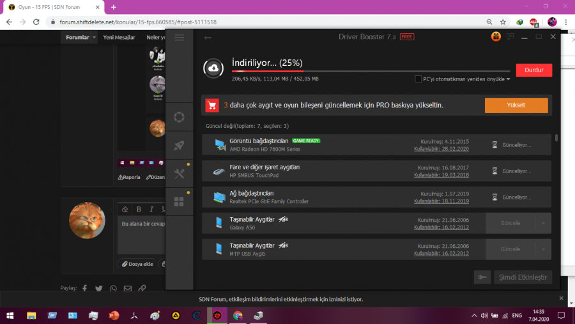The height and width of the screenshot is (324, 575).
Task: Click Güncelle button for Galaxy A50
Action: [x=510, y=223]
